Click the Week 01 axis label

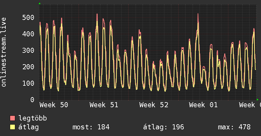tap(203, 105)
